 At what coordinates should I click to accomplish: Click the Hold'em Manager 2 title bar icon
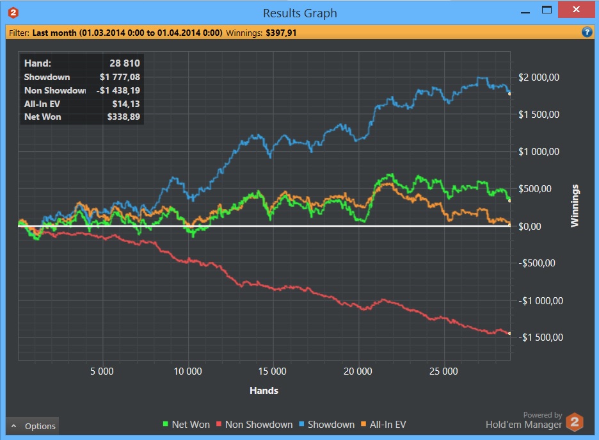13,13
